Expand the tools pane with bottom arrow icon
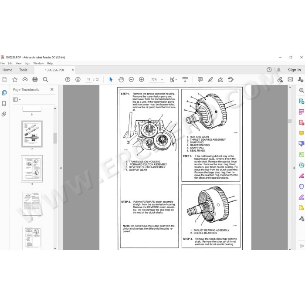The height and width of the screenshot is (305, 305). 302,246
